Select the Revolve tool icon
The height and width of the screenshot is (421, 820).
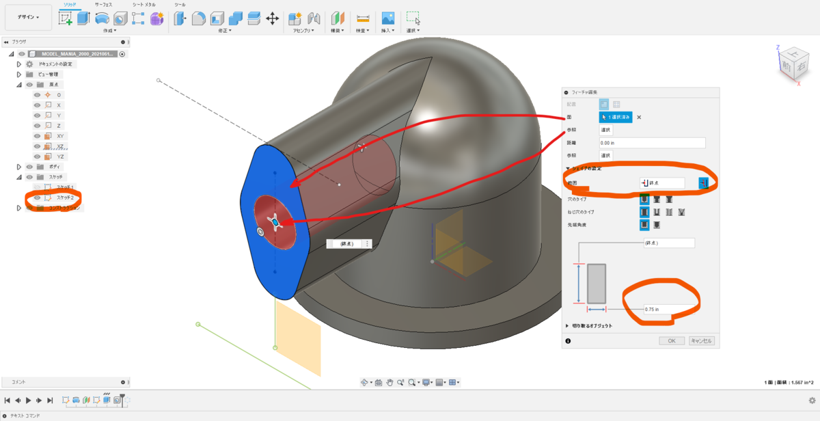pyautogui.click(x=102, y=18)
